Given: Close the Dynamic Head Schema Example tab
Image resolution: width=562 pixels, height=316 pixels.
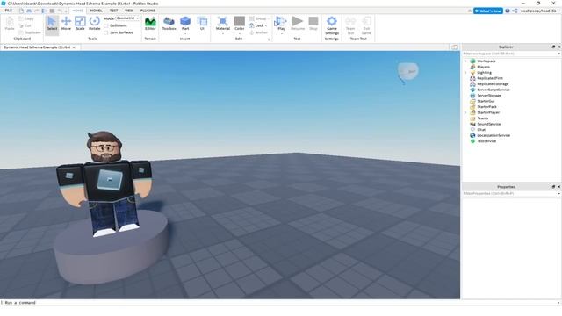Looking at the screenshot, I should (x=74, y=47).
